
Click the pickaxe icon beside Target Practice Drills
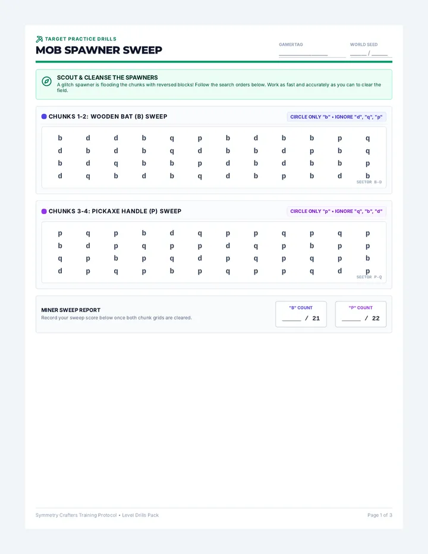click(39, 39)
